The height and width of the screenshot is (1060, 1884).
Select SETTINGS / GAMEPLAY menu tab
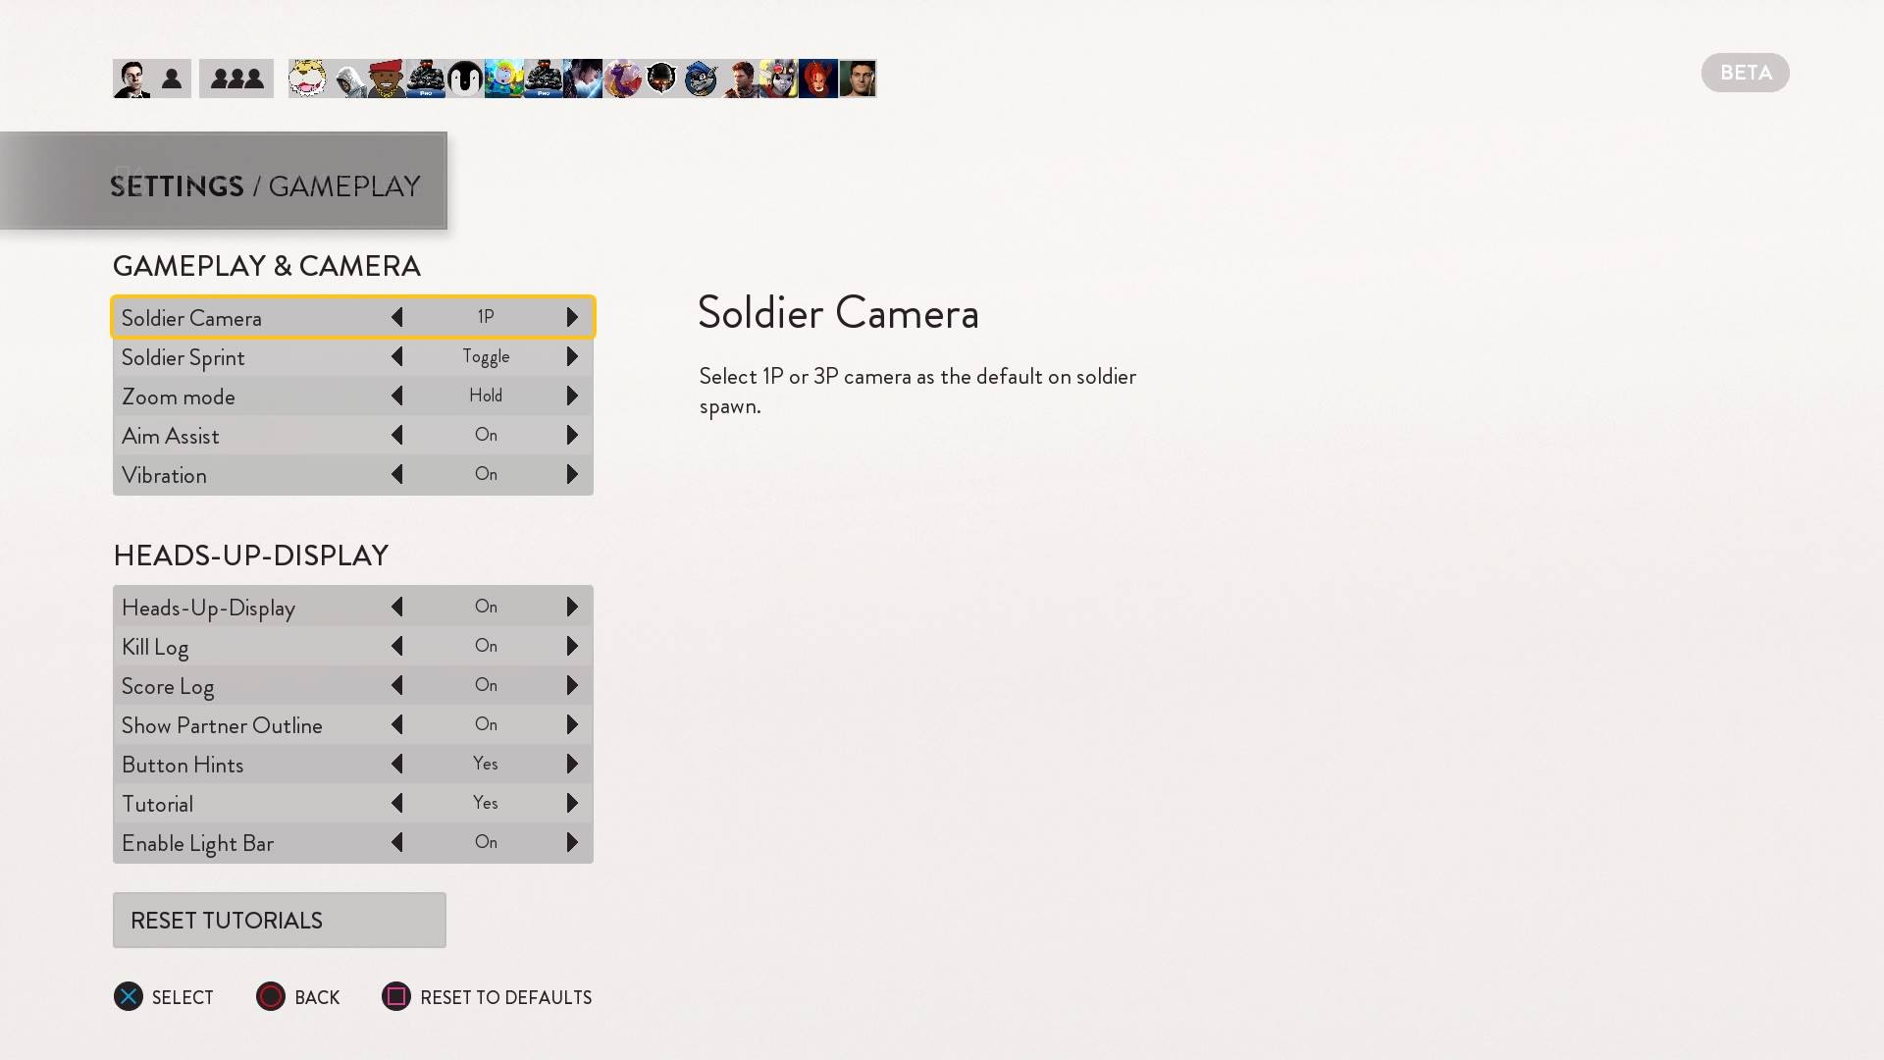pos(265,185)
